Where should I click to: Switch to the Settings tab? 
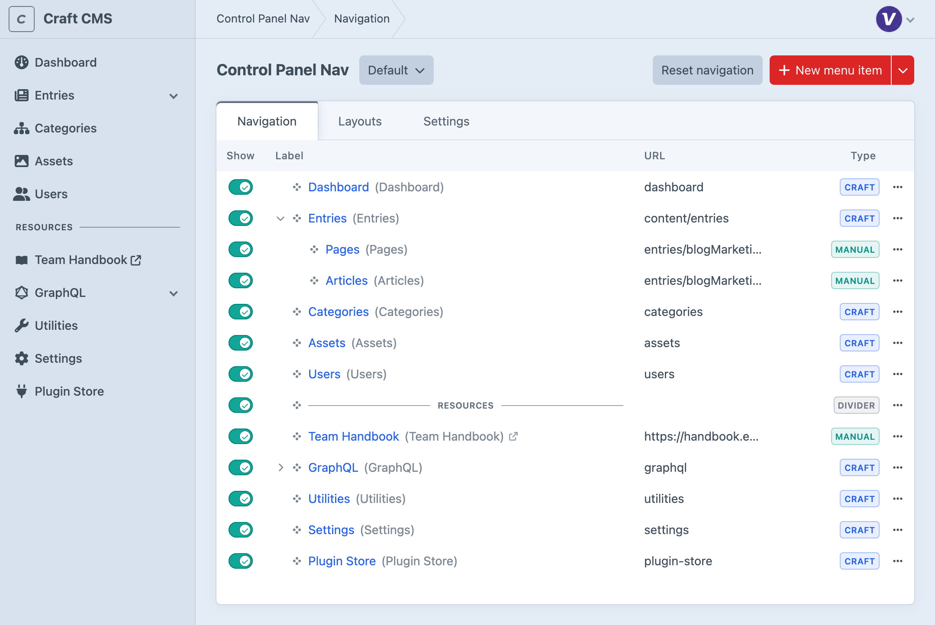click(446, 121)
